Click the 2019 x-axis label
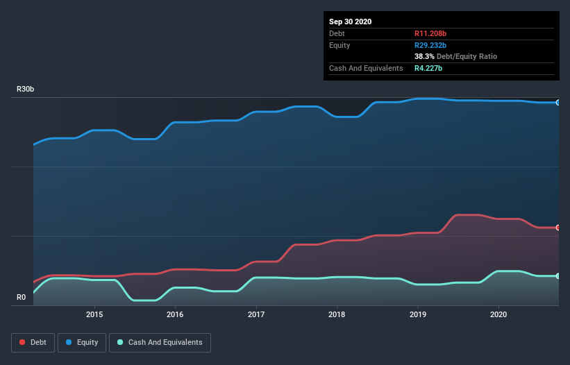570x365 pixels. (418, 314)
